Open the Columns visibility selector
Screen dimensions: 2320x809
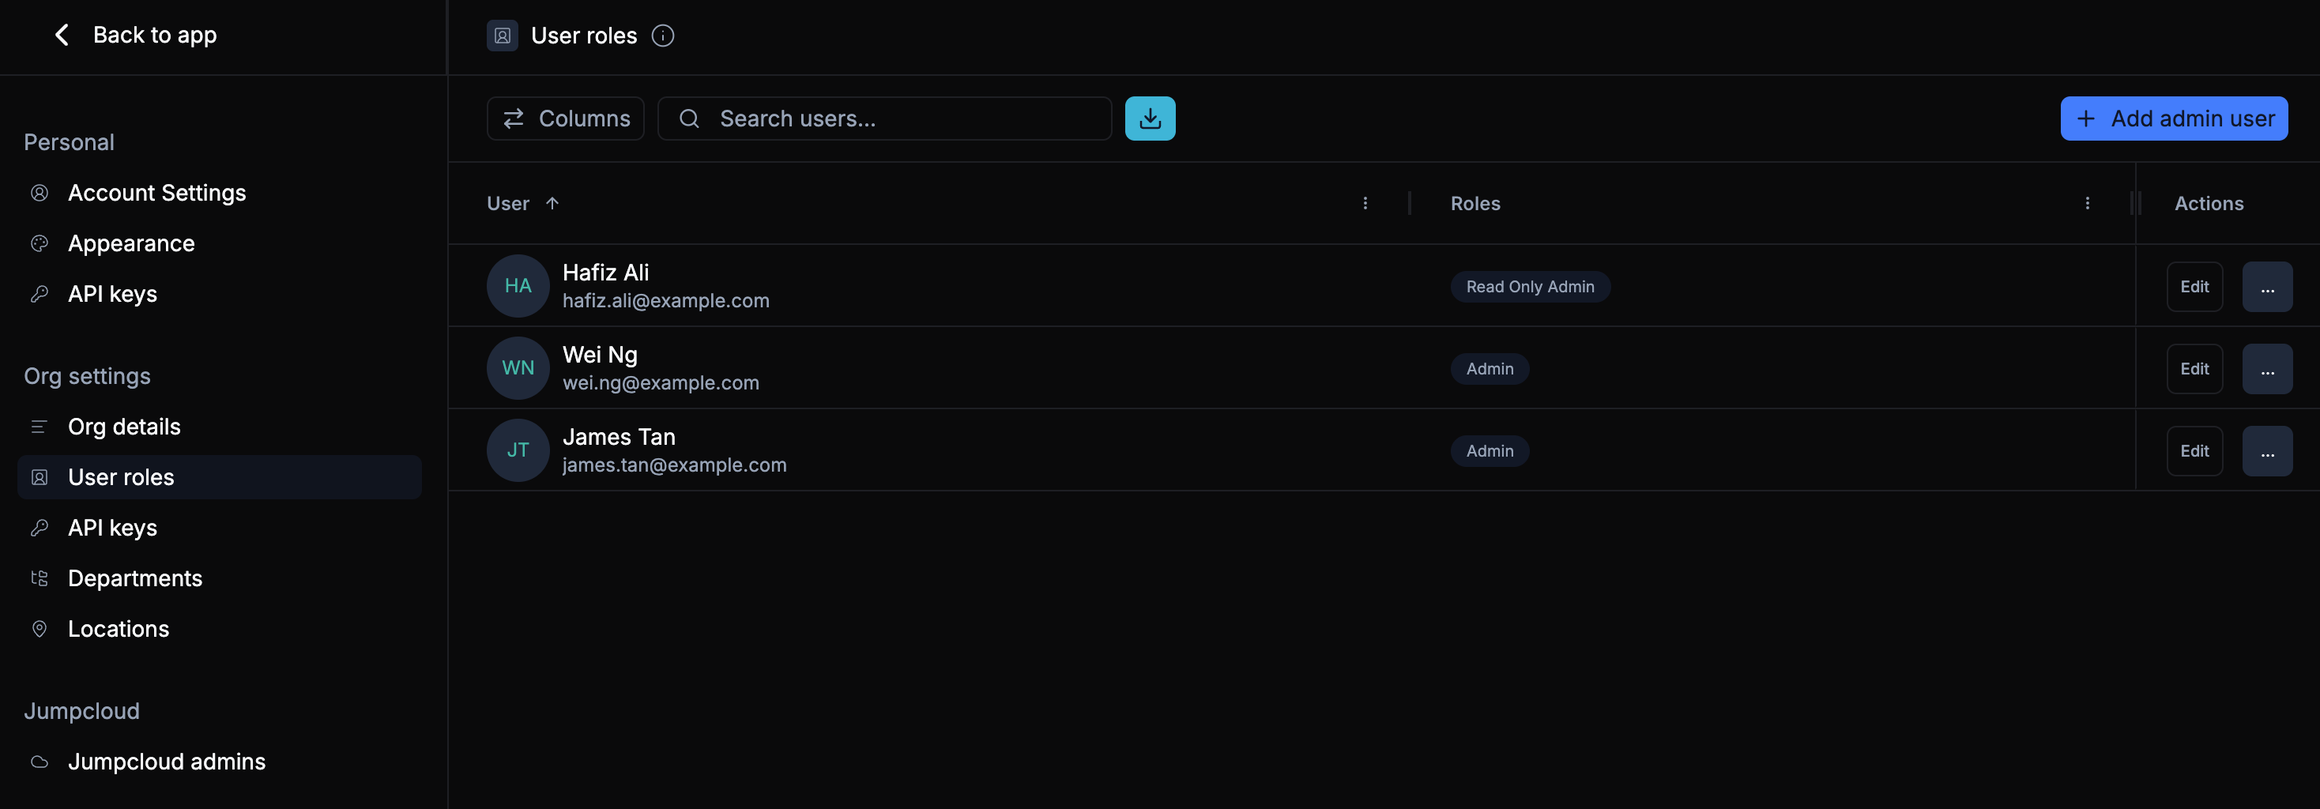[565, 119]
